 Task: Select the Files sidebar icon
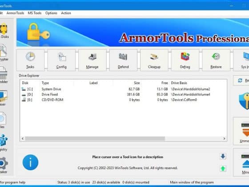pyautogui.click(x=3, y=120)
